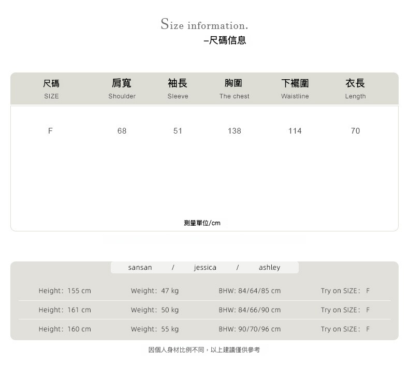
Task: Click BHW: 84/64/85 cm entry
Action: point(250,290)
